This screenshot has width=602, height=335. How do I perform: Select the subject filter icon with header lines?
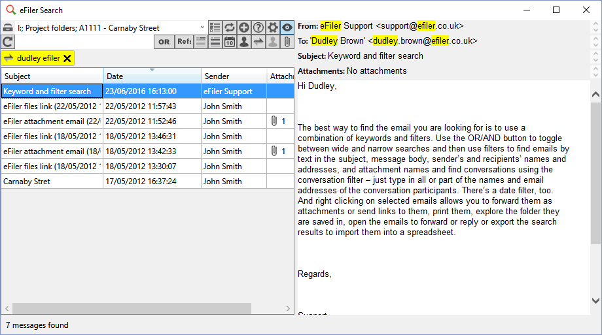(201, 42)
